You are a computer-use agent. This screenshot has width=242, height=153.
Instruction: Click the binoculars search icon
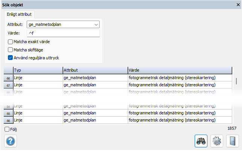coord(202,141)
